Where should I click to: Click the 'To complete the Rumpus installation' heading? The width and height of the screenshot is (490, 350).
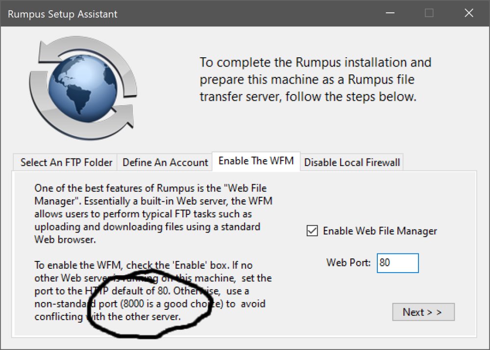coord(315,79)
